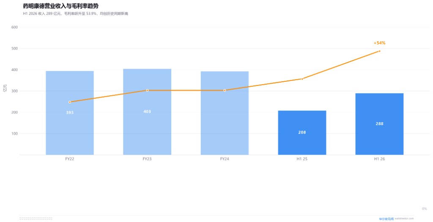Click the 0% secondary axis label
This screenshot has height=222, width=433.
[424, 209]
